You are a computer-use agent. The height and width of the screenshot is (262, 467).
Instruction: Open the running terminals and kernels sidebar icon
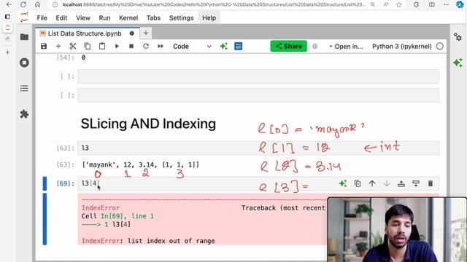pyautogui.click(x=24, y=63)
